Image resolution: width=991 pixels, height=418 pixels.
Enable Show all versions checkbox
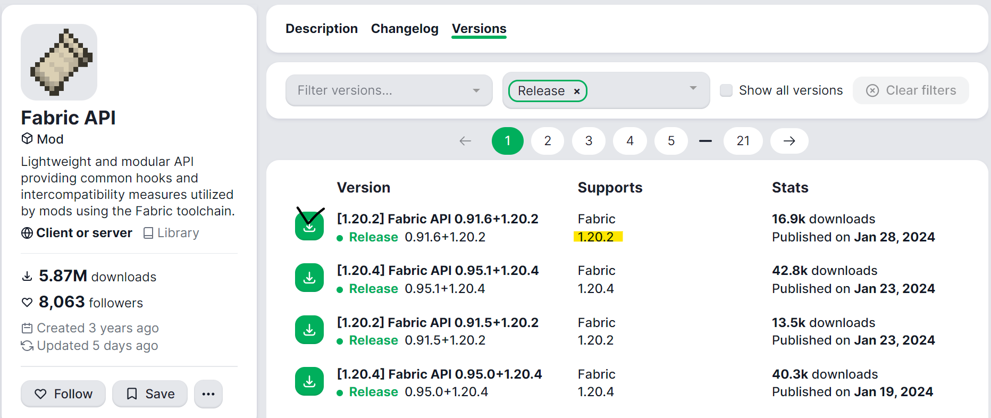click(x=726, y=90)
